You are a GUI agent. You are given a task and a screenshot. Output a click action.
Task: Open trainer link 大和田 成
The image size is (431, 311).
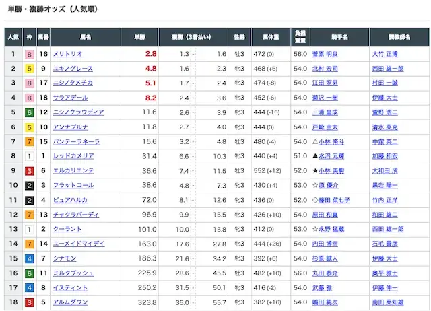pyautogui.click(x=385, y=171)
